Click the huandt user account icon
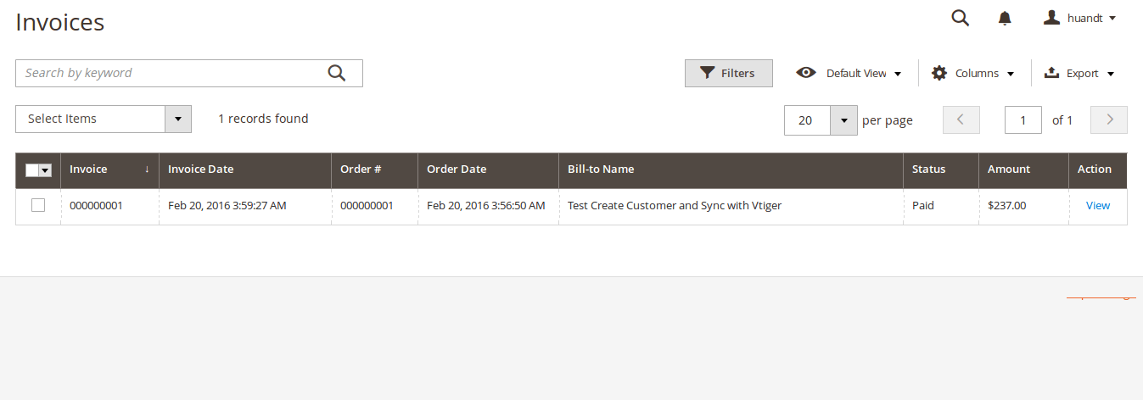The image size is (1143, 400). click(x=1052, y=18)
